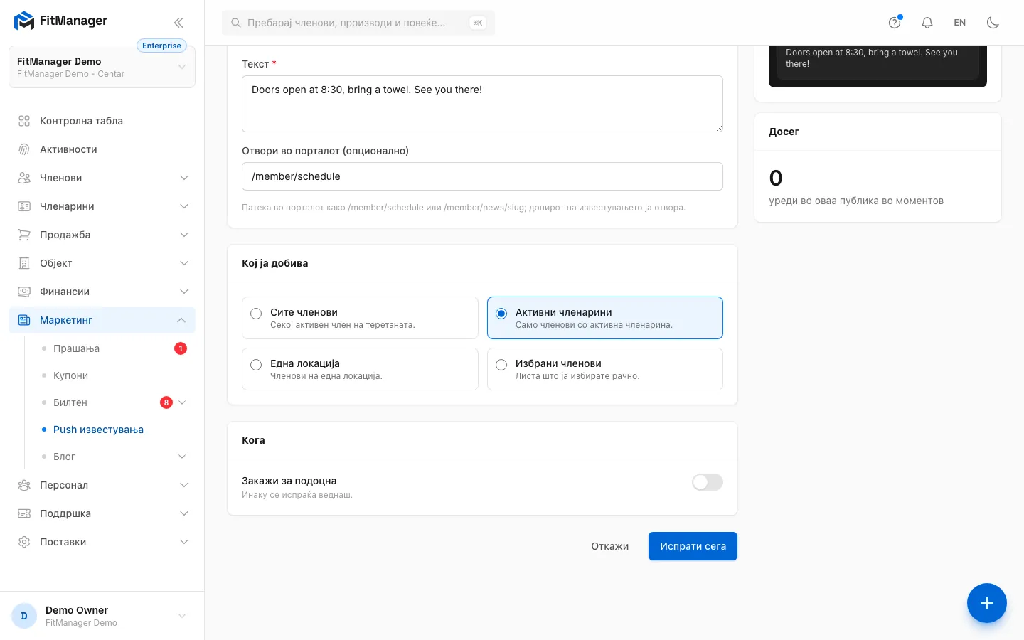Click the Поставки gear icon
Screen dimensions: 1024x640
point(24,542)
